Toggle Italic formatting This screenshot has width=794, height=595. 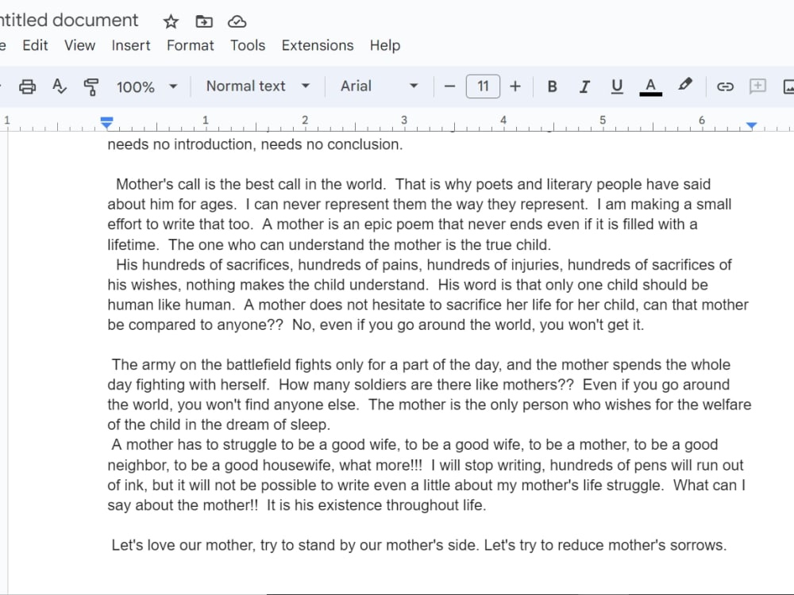point(584,86)
